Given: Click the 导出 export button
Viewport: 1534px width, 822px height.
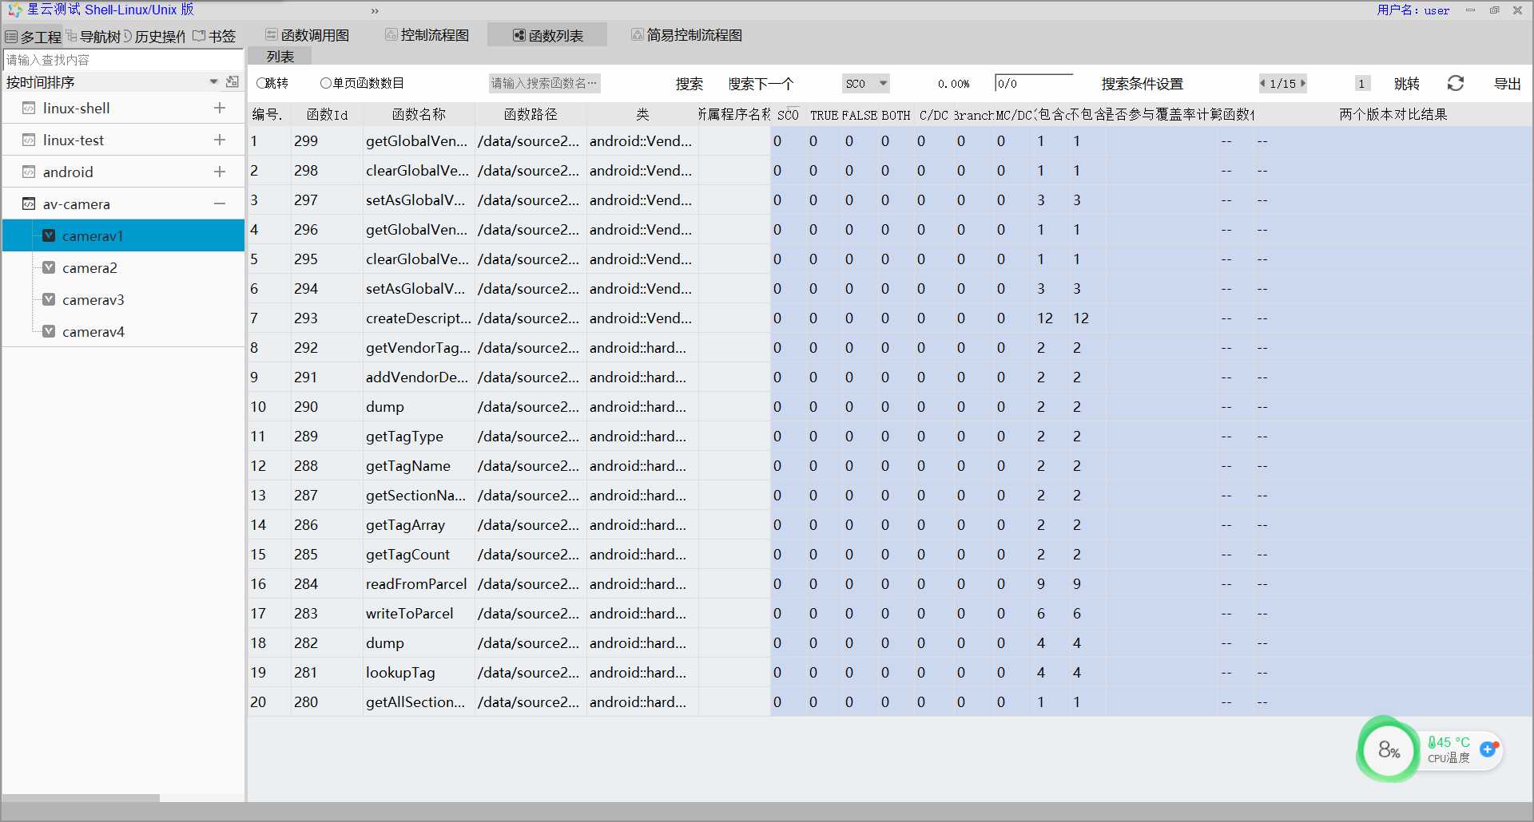Looking at the screenshot, I should click(x=1507, y=84).
